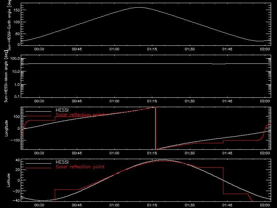Click the 40 tick on the Latitude plot
This screenshot has width=277, height=208.
click(18, 160)
